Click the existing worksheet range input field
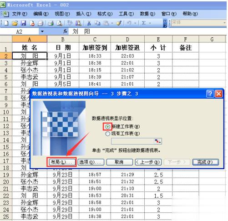 [132, 141]
